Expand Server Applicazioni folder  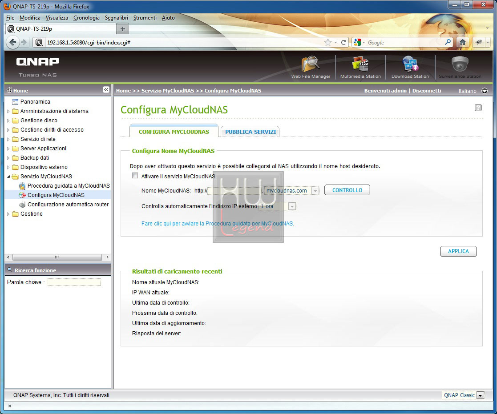coord(8,149)
